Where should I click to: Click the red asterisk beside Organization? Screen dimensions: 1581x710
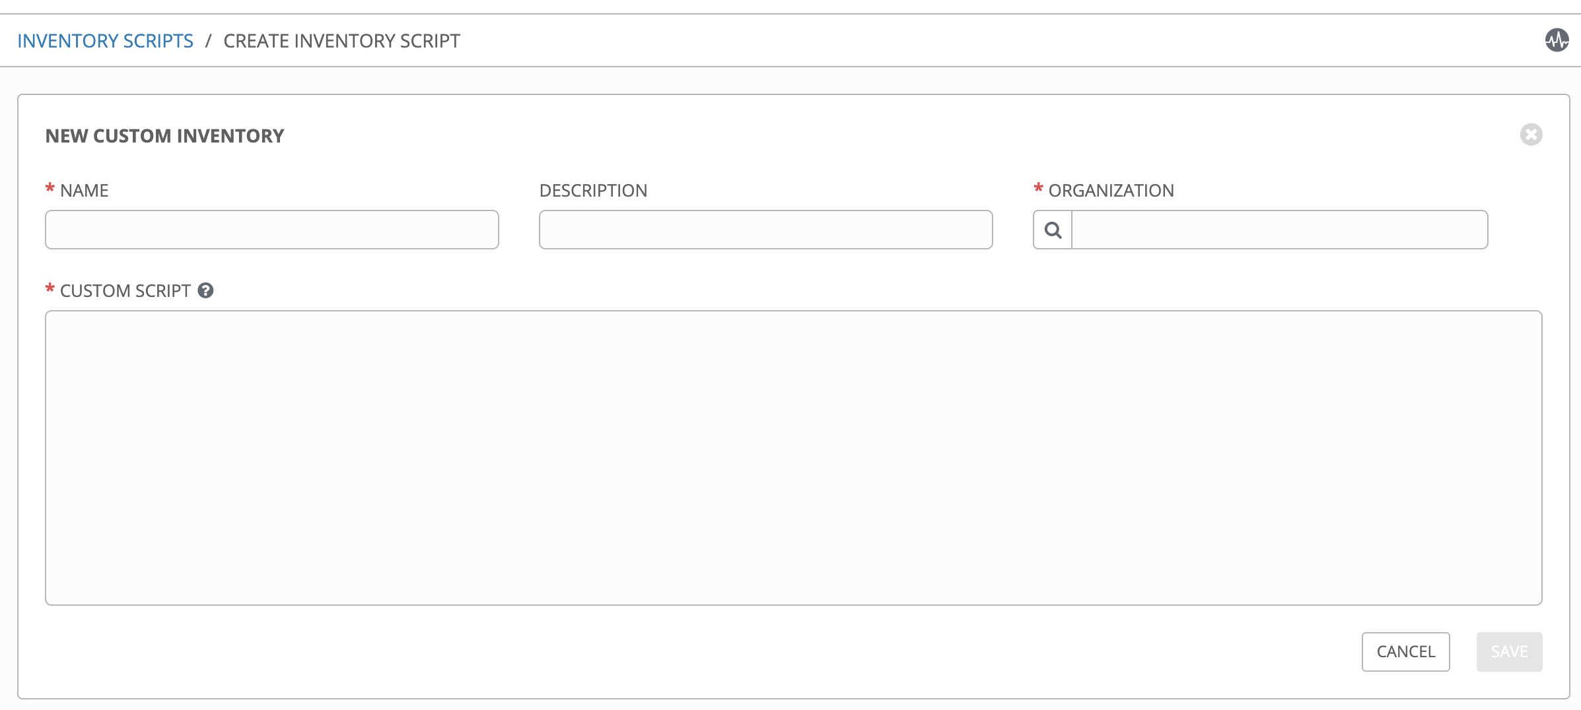(1038, 189)
